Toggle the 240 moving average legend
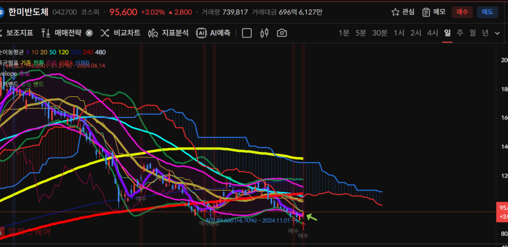Image resolution: width=508 pixels, height=247 pixels. pyautogui.click(x=87, y=52)
